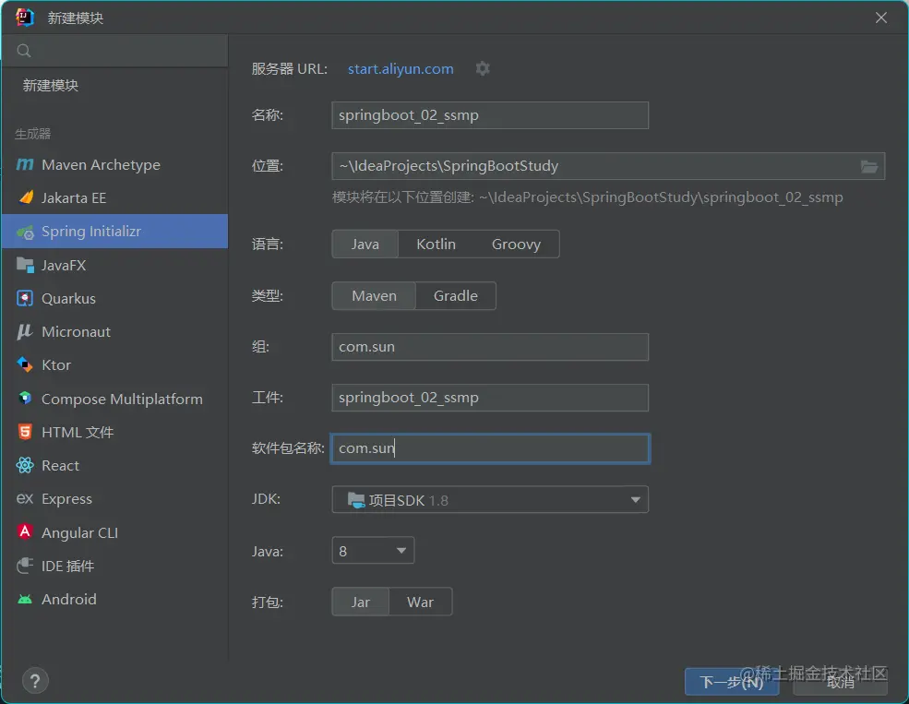Click the 软件包名称 package name field
Screen dimensions: 909x704
(x=490, y=448)
